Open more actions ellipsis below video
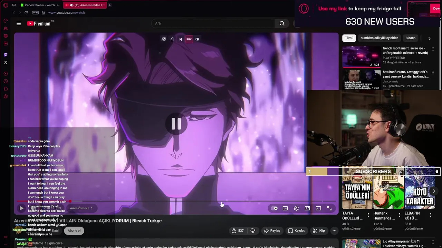This screenshot has width=442, height=248. coord(334,231)
